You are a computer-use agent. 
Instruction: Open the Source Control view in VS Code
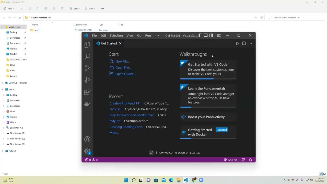87,68
